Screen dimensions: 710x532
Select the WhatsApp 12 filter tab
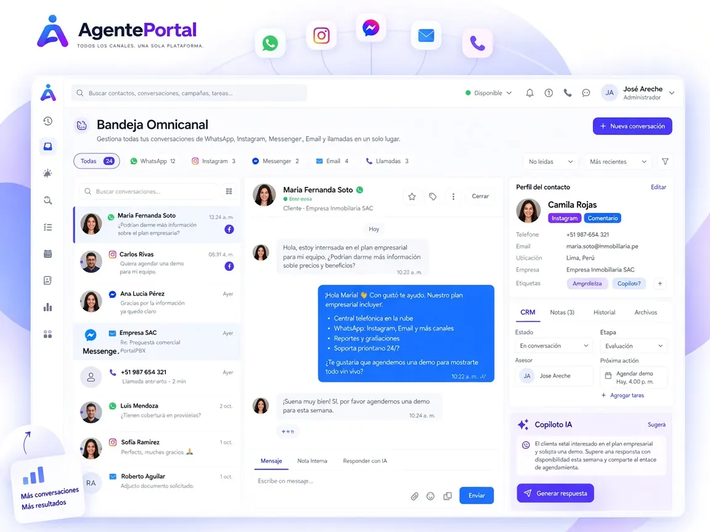click(x=153, y=161)
